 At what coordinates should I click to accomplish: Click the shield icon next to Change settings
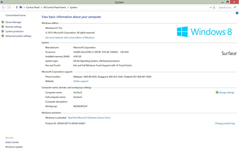click(x=217, y=92)
